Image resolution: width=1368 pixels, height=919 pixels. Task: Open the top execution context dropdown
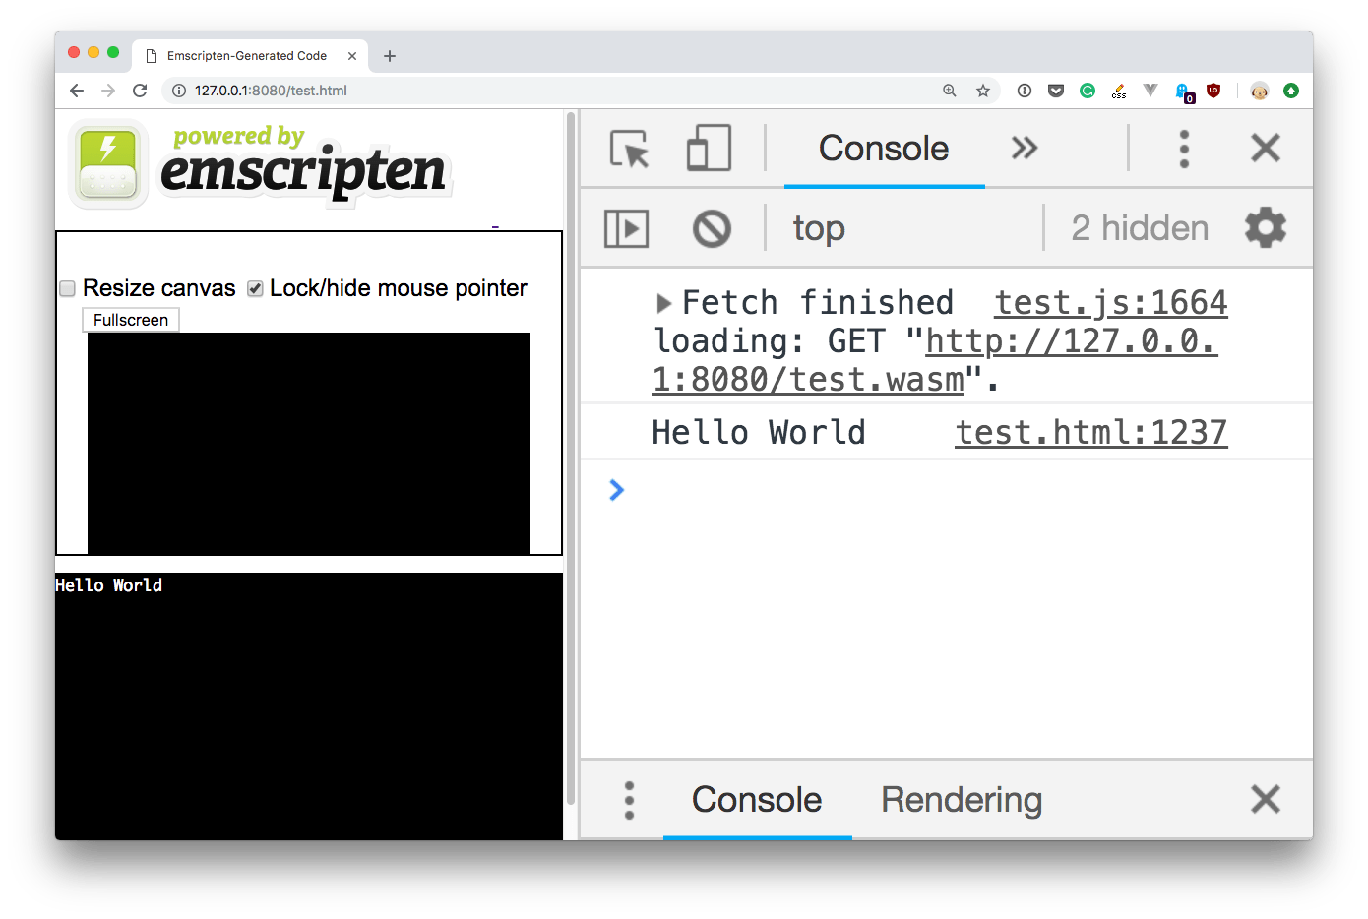pyautogui.click(x=819, y=227)
